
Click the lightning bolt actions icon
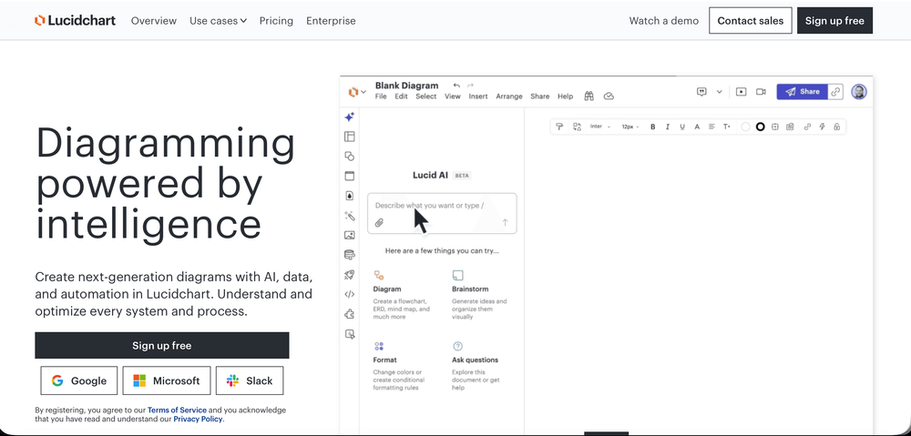point(822,127)
